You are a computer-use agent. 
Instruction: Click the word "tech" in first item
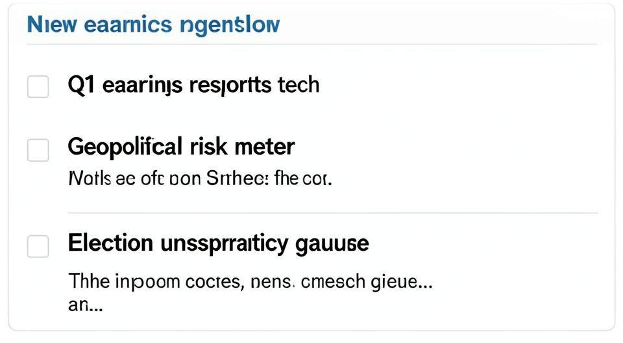[299, 84]
